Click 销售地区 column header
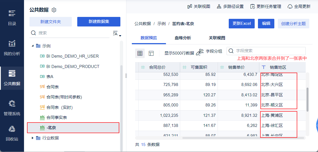This screenshot has width=318, height=152. tap(282, 67)
